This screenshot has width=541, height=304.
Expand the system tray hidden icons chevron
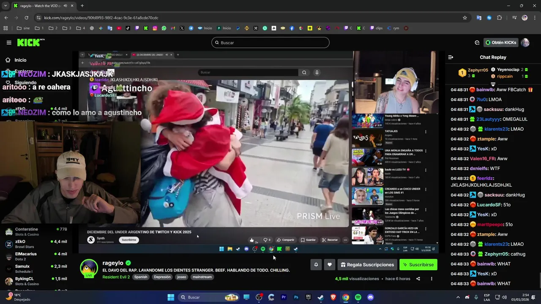(x=458, y=297)
